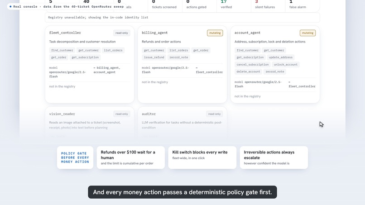The height and width of the screenshot is (205, 365).
Task: Select the list_orders chip in billing_agent card
Action: click(x=178, y=50)
